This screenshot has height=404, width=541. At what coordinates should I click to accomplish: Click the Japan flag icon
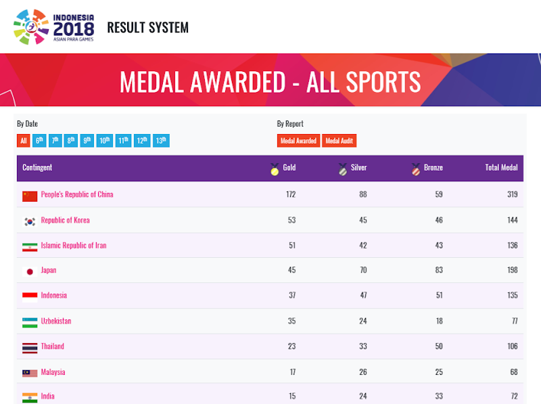click(30, 271)
